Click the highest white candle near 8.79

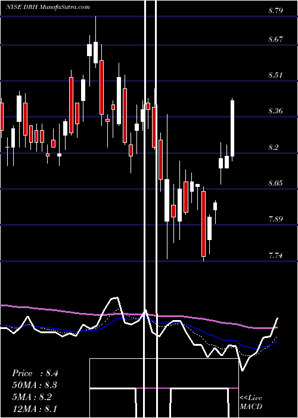(95, 53)
